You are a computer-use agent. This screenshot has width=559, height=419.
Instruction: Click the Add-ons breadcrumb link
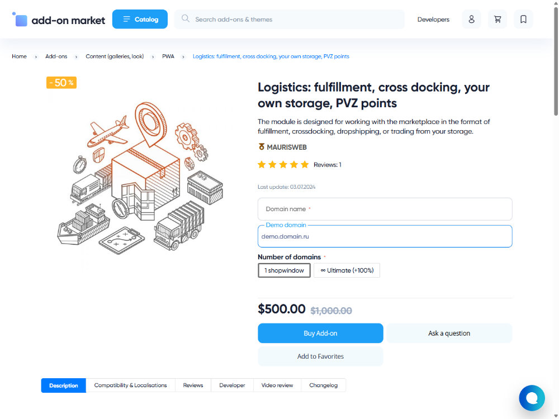pos(56,56)
